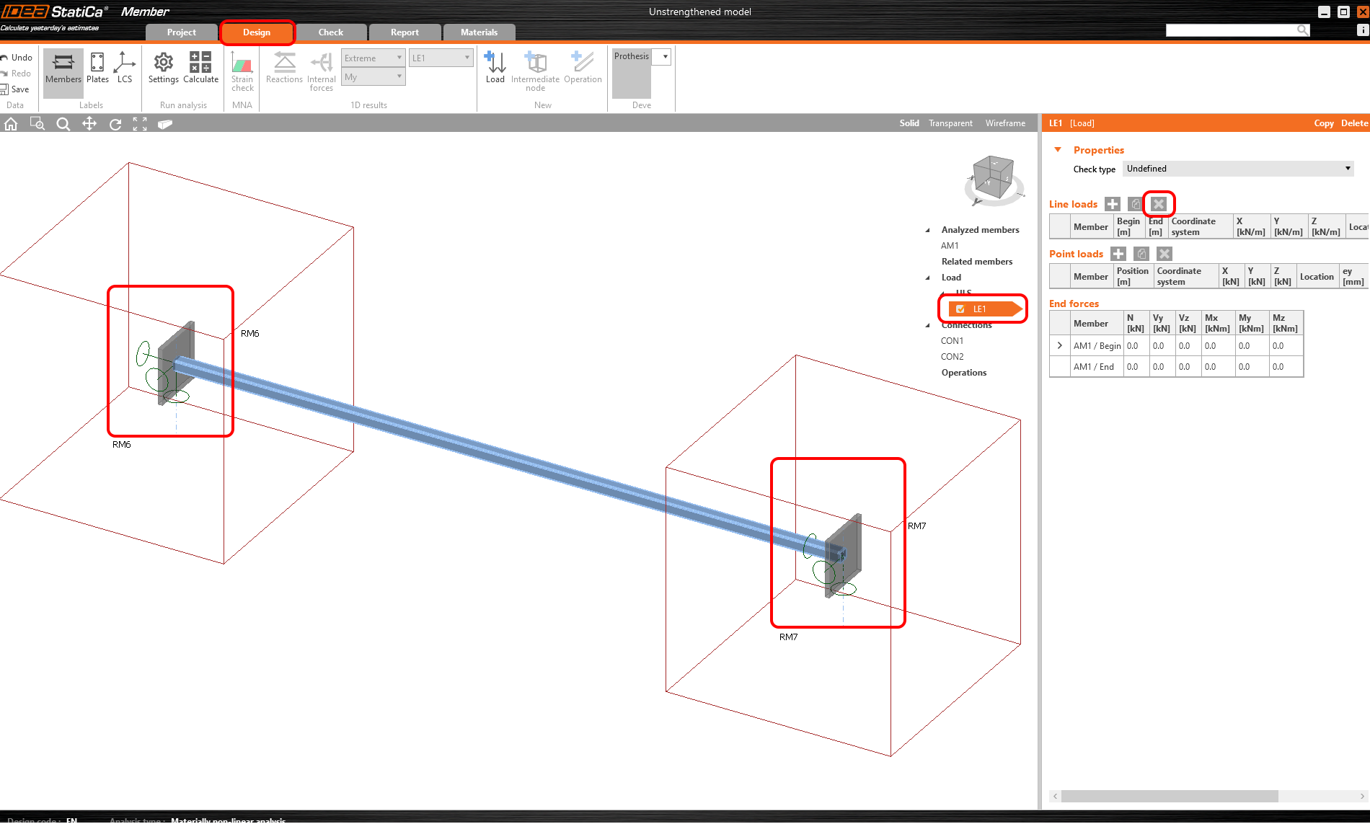Open the Plates tool
The height and width of the screenshot is (824, 1370).
[97, 68]
